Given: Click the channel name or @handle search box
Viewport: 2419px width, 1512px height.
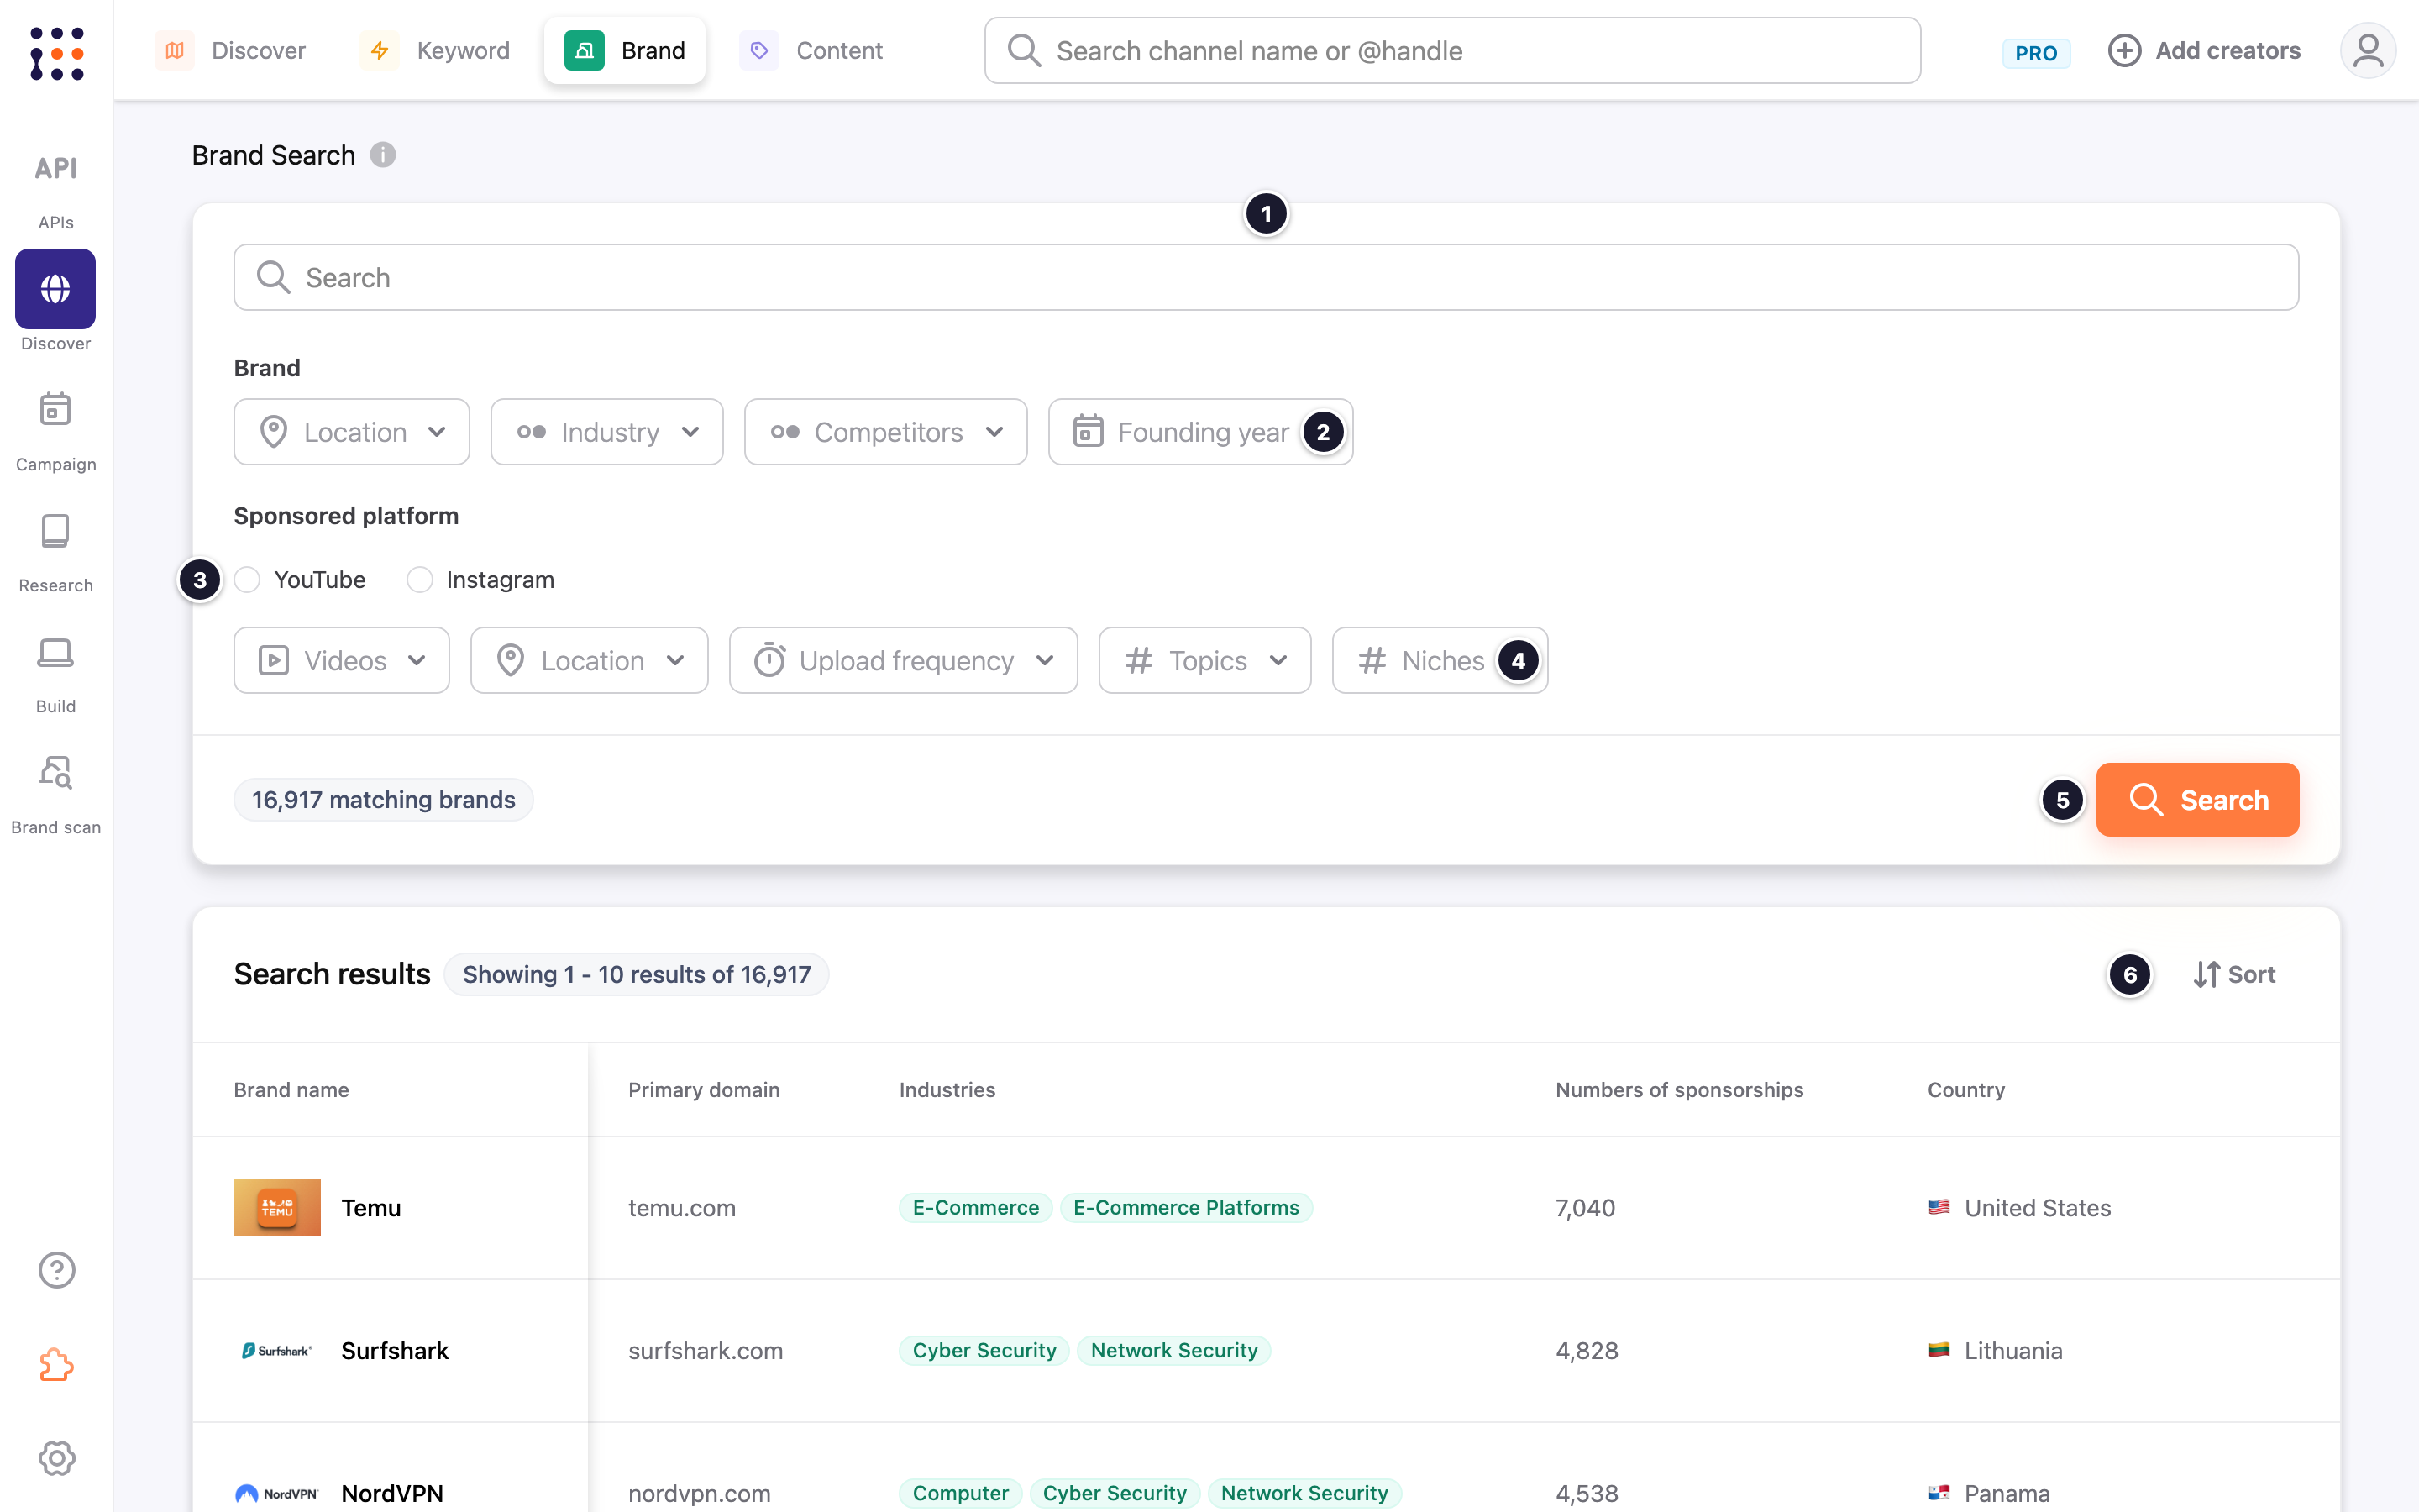Looking at the screenshot, I should 1452,50.
